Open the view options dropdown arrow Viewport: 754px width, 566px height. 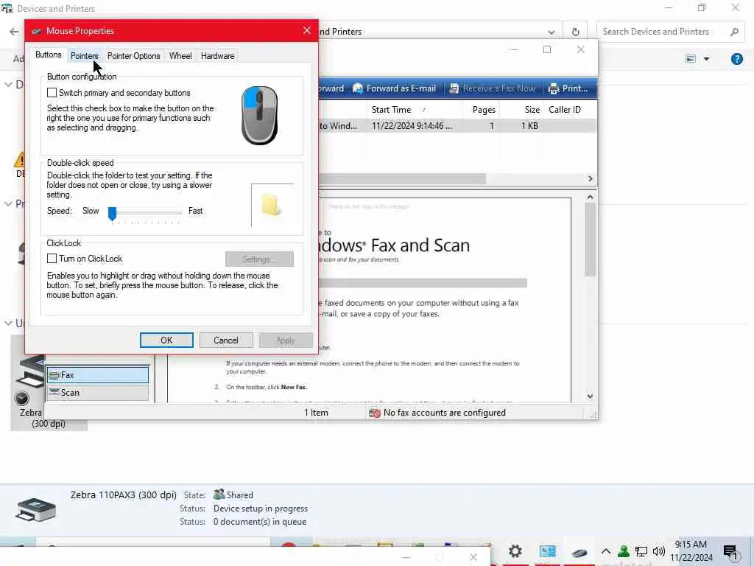pyautogui.click(x=706, y=59)
